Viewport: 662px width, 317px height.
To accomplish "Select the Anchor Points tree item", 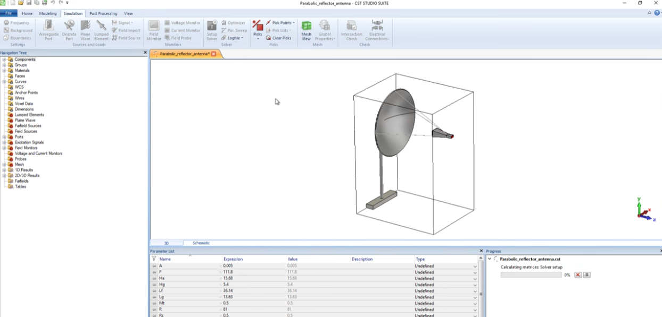I will pyautogui.click(x=26, y=92).
